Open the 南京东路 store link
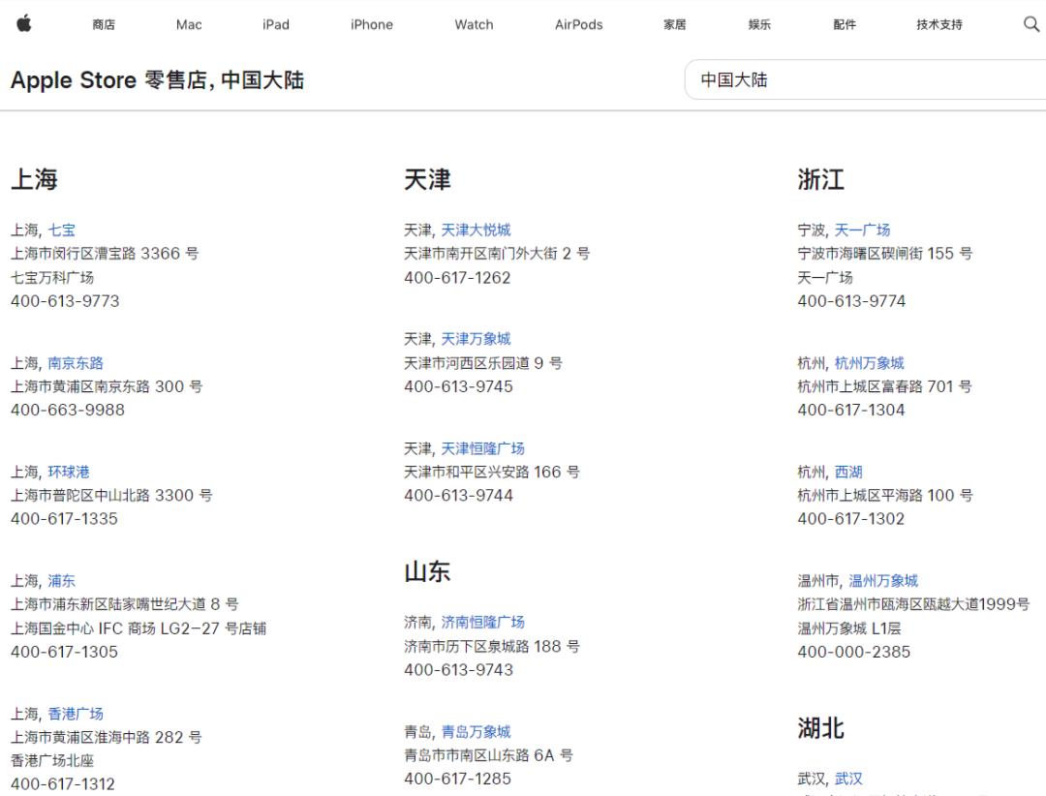The height and width of the screenshot is (796, 1046). (76, 363)
